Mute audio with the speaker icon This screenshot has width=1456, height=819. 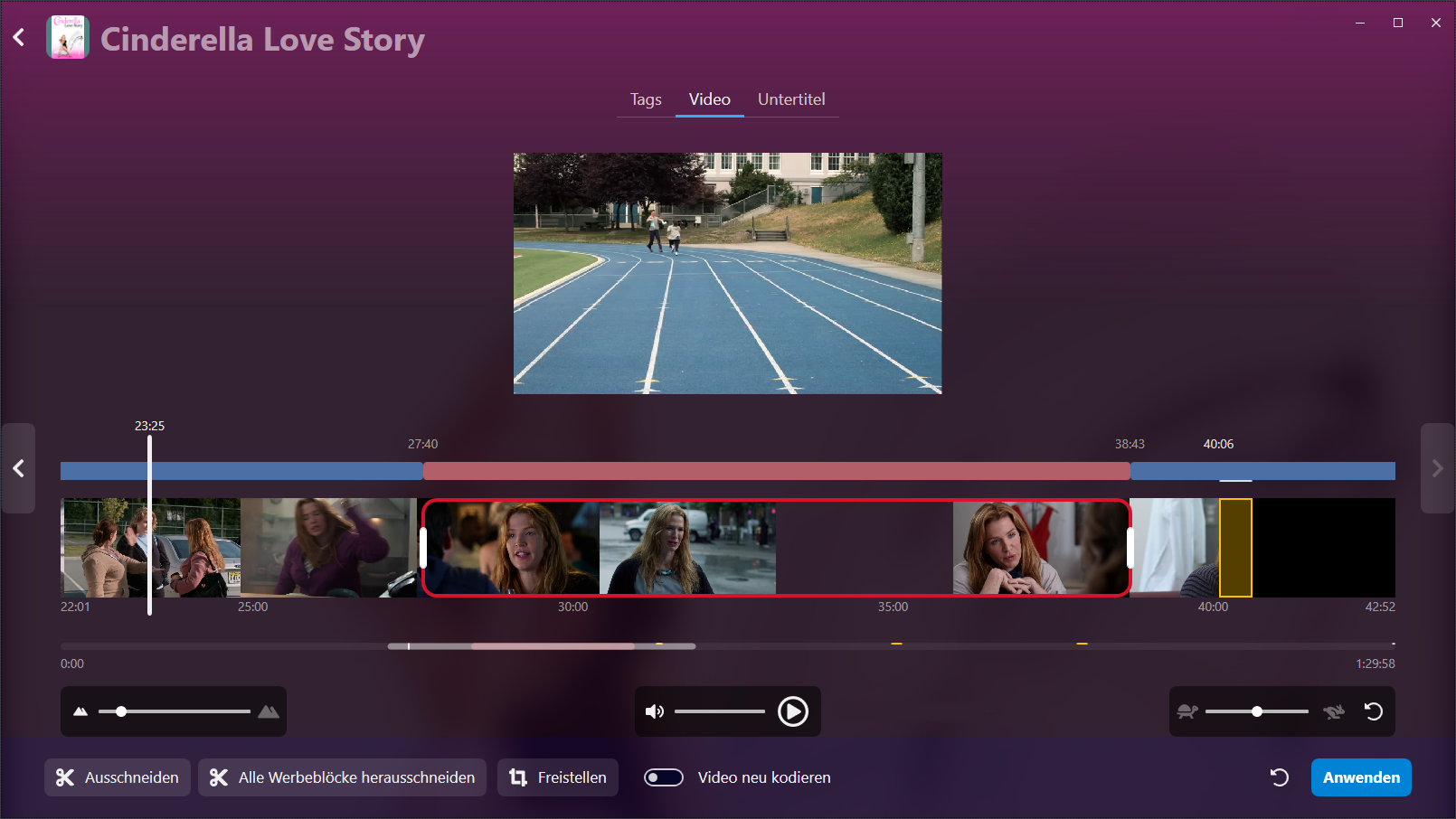coord(655,711)
